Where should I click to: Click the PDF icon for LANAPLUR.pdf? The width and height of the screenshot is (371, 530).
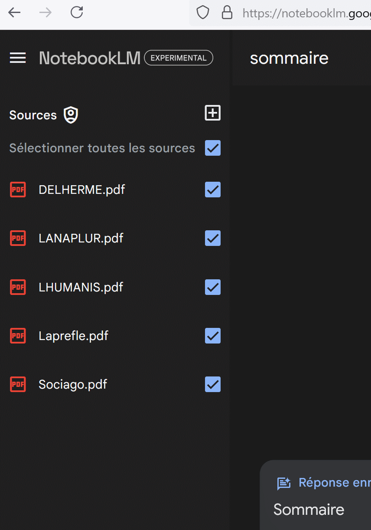pos(18,238)
